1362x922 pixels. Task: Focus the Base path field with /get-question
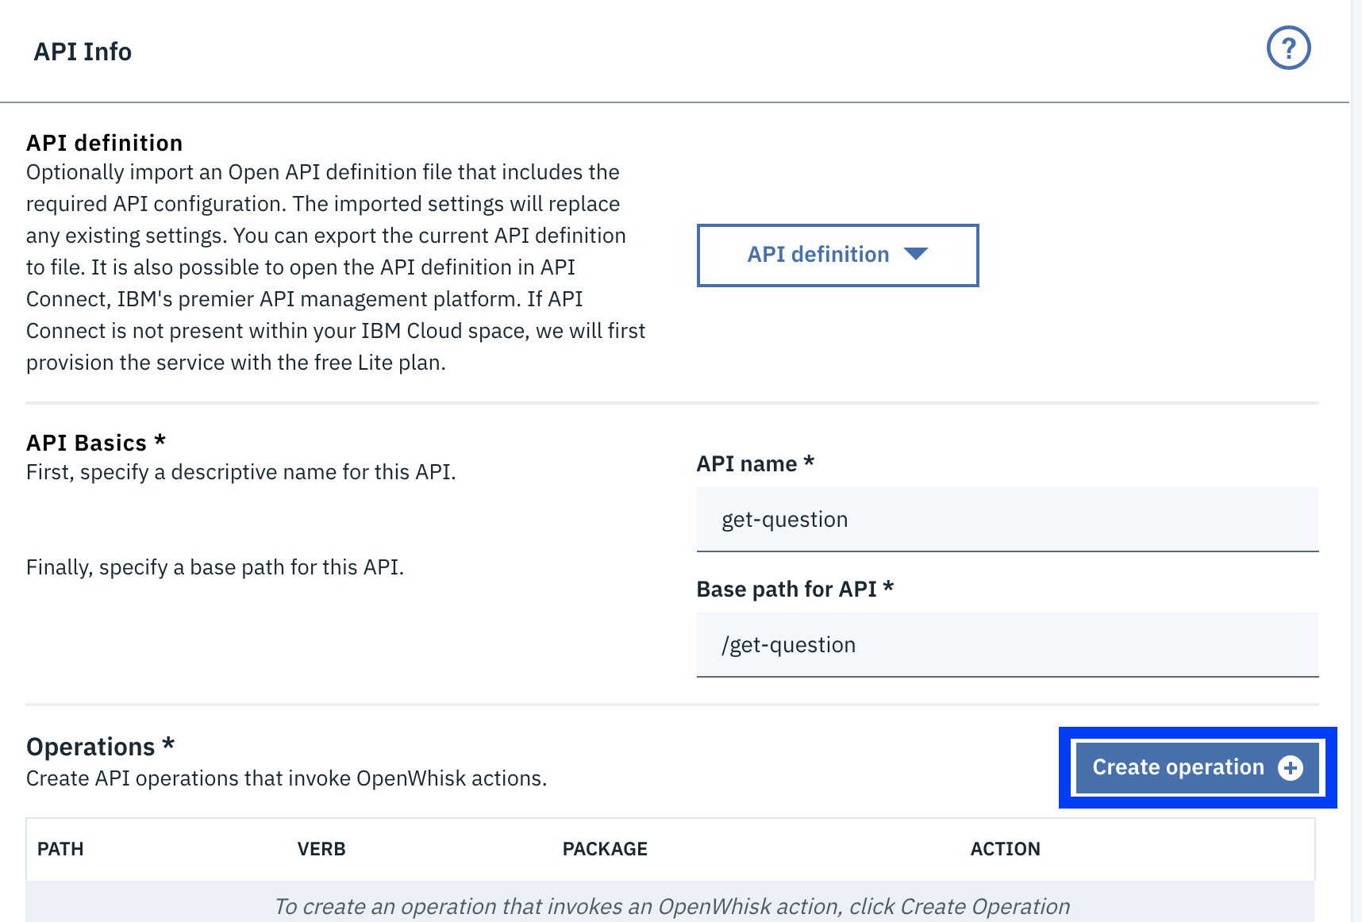[1007, 645]
